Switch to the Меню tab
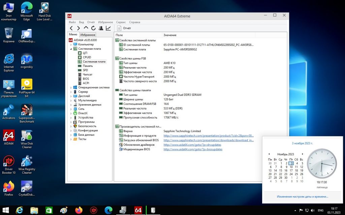345x215 pixels. 73,35
